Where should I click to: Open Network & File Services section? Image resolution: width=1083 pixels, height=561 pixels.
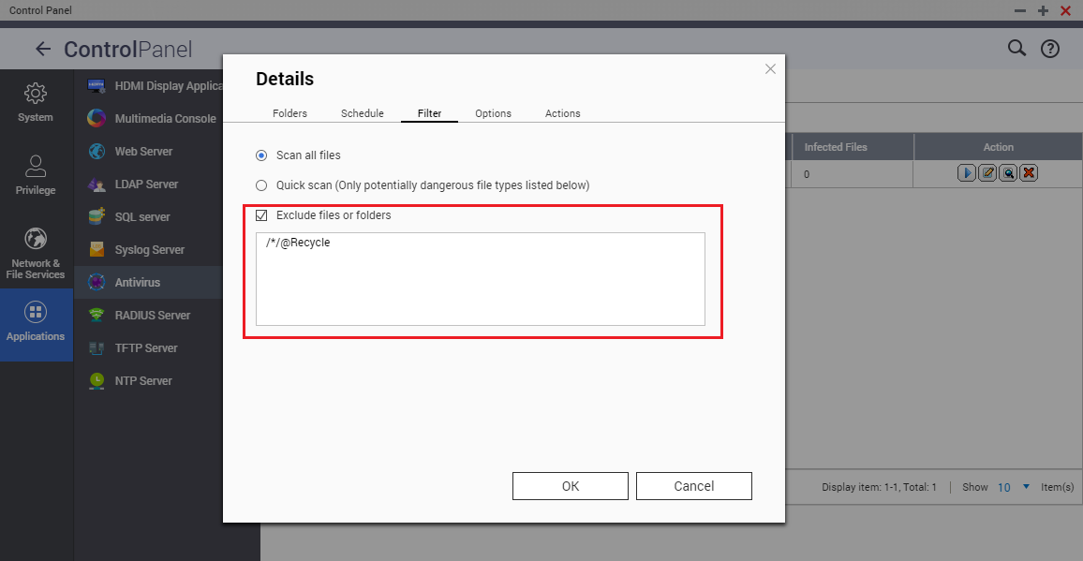click(x=36, y=252)
